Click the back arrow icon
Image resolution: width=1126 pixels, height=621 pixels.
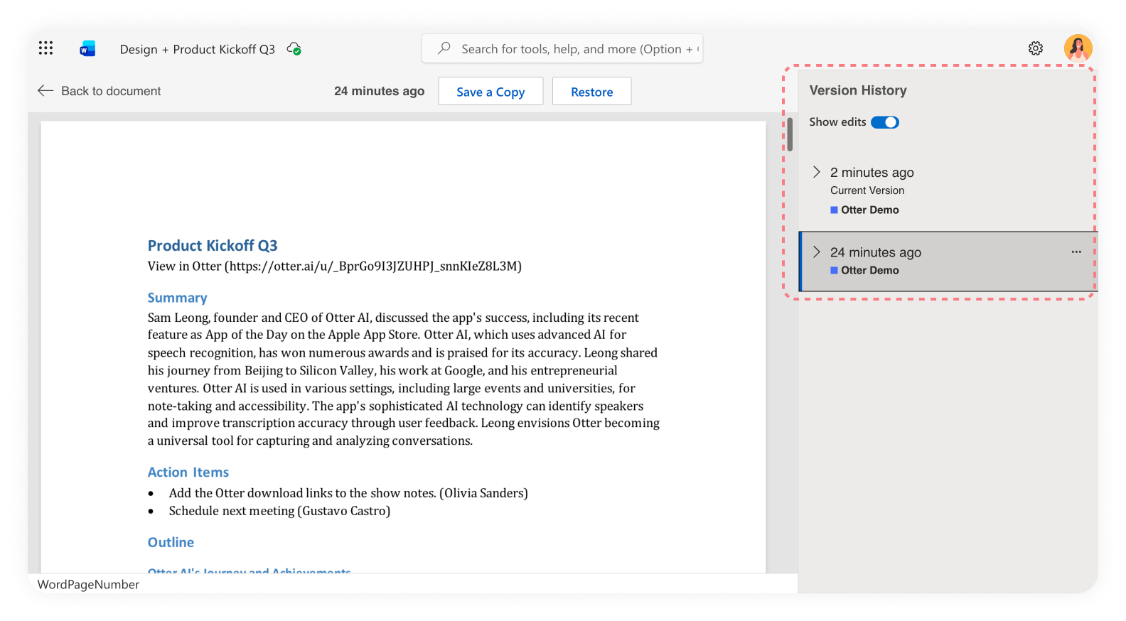(45, 90)
